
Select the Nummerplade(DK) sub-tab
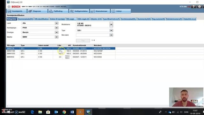[25, 19]
